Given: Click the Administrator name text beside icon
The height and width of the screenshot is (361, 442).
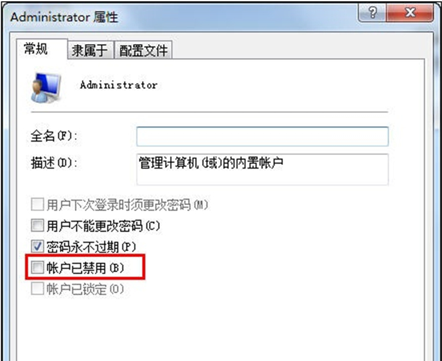Looking at the screenshot, I should click(118, 85).
